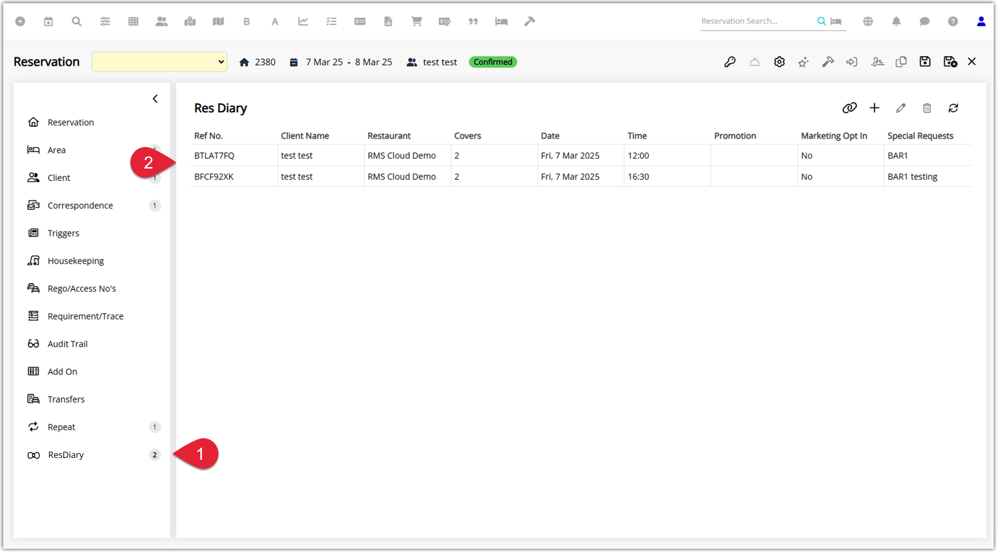
Task: Click the guests people icon in toolbar
Action: click(161, 21)
